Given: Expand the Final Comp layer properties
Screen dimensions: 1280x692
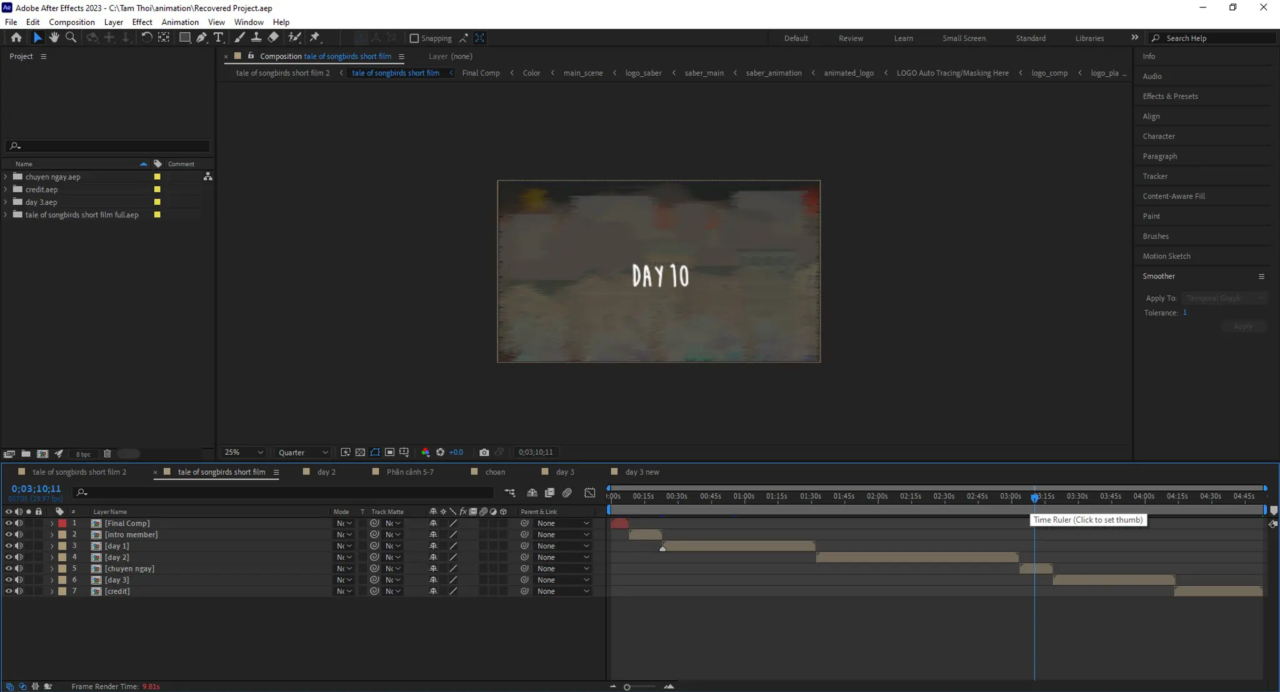Looking at the screenshot, I should pyautogui.click(x=52, y=523).
